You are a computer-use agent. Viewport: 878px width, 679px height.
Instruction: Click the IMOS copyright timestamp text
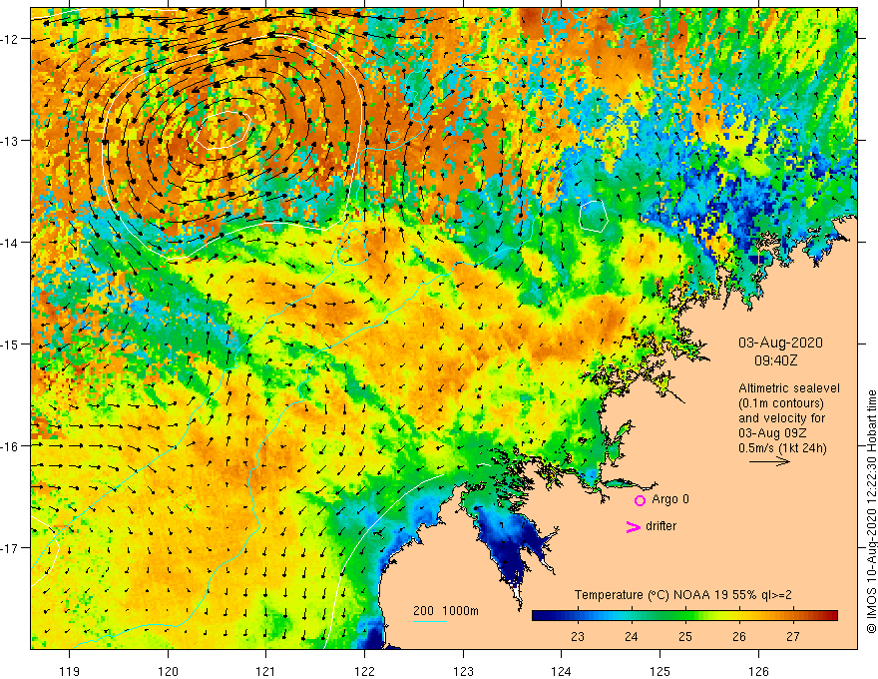871,511
